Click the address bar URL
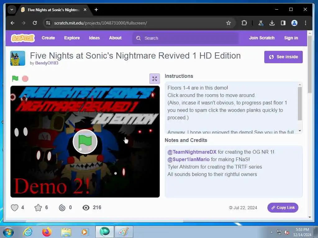 [x=100, y=23]
